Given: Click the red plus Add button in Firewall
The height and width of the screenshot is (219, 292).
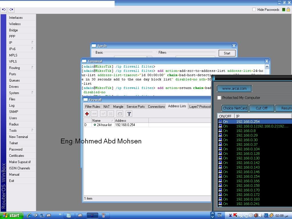Looking at the screenshot, I should (x=87, y=113).
